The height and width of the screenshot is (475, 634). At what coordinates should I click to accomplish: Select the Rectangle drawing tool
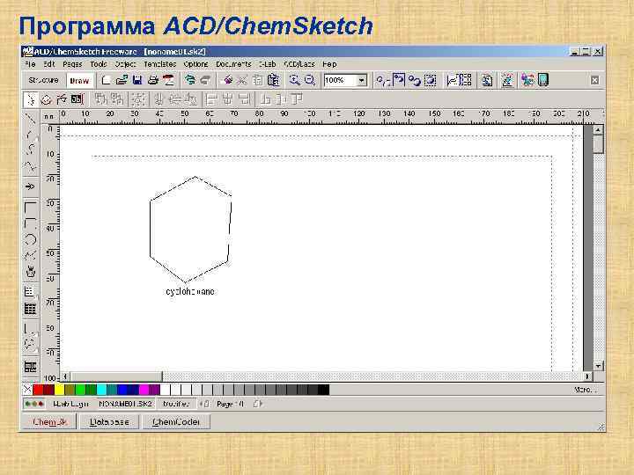coord(30,207)
